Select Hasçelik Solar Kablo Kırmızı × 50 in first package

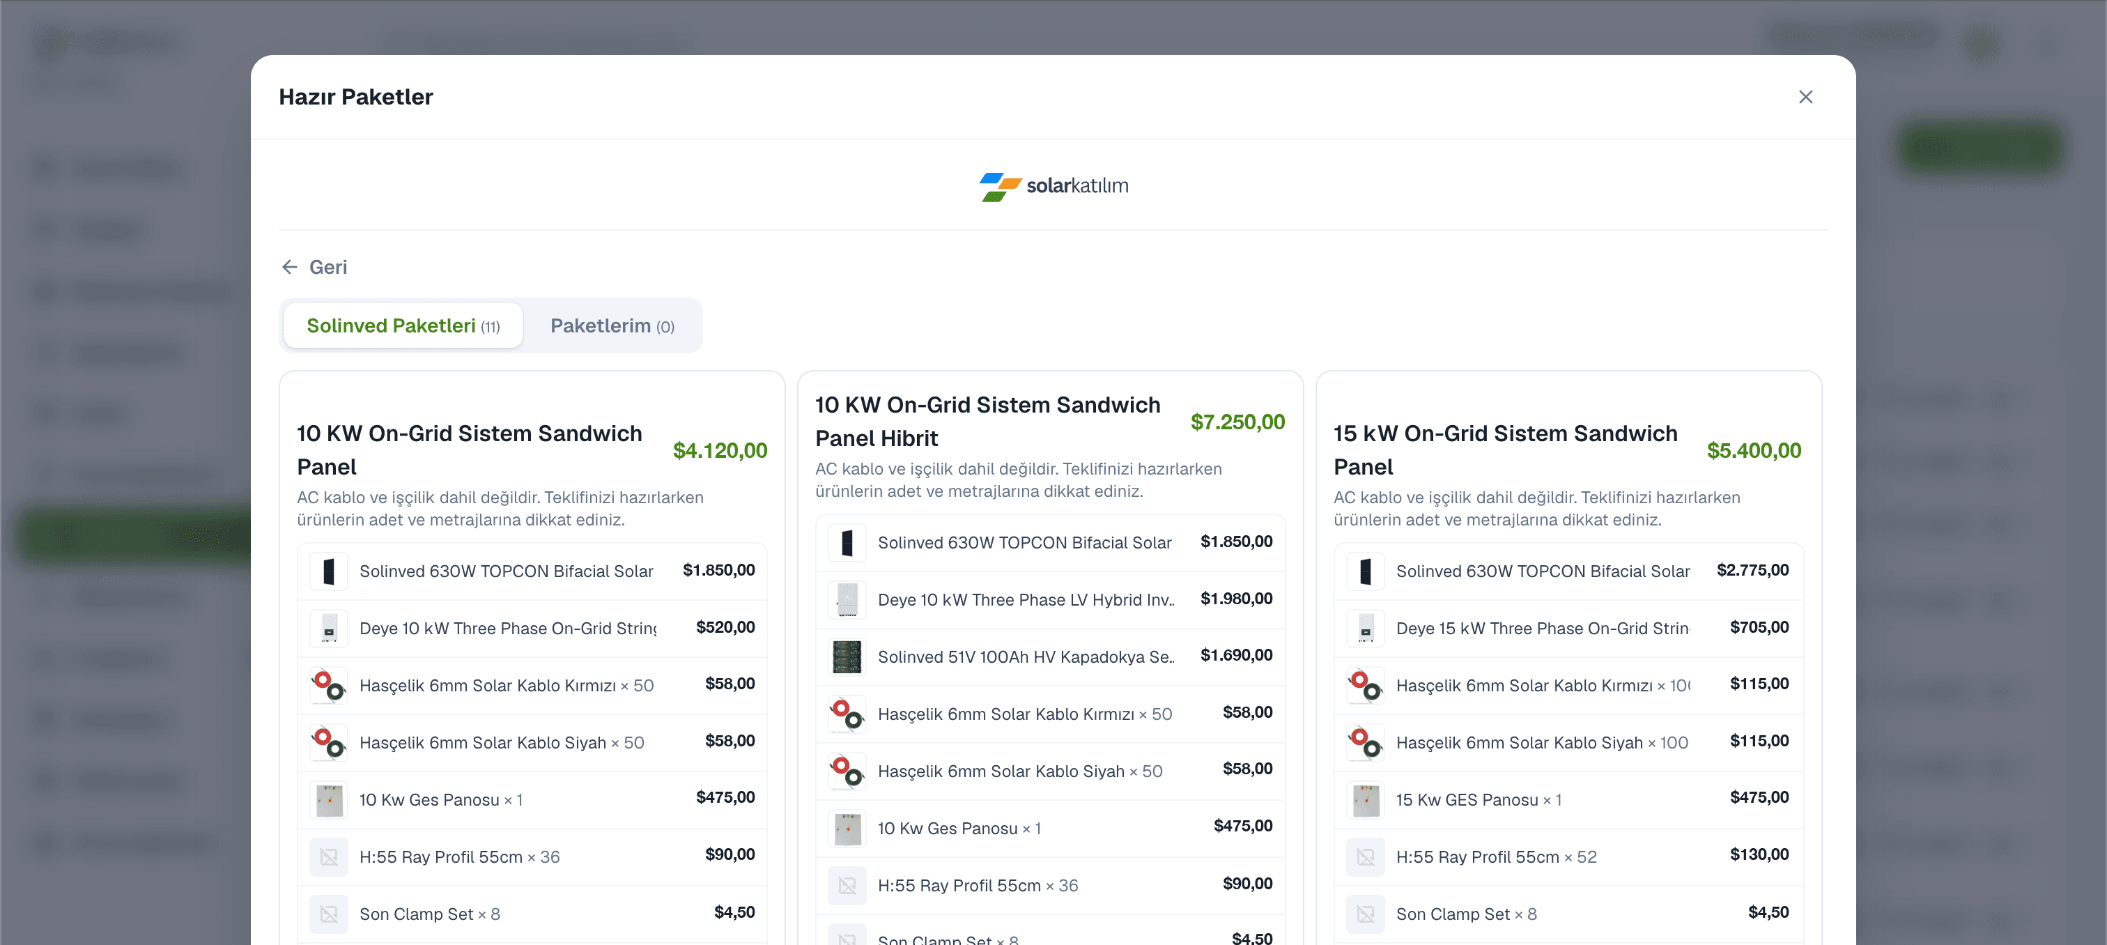click(x=532, y=685)
